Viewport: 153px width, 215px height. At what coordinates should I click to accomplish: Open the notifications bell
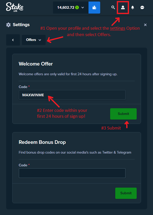coord(133,7)
